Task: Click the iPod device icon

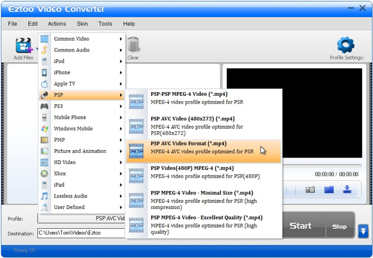Action: click(x=44, y=61)
